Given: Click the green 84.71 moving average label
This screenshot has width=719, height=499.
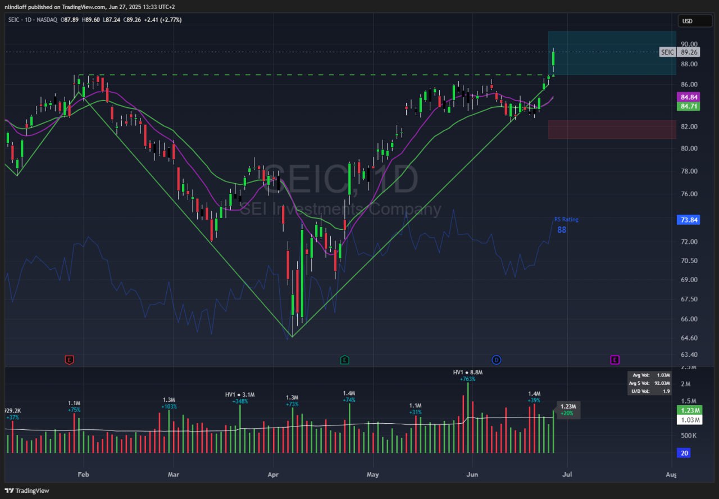Looking at the screenshot, I should tap(689, 106).
